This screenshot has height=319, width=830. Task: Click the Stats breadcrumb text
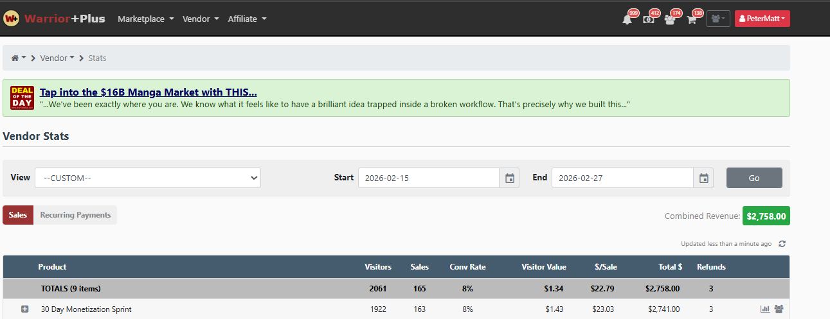click(x=97, y=58)
